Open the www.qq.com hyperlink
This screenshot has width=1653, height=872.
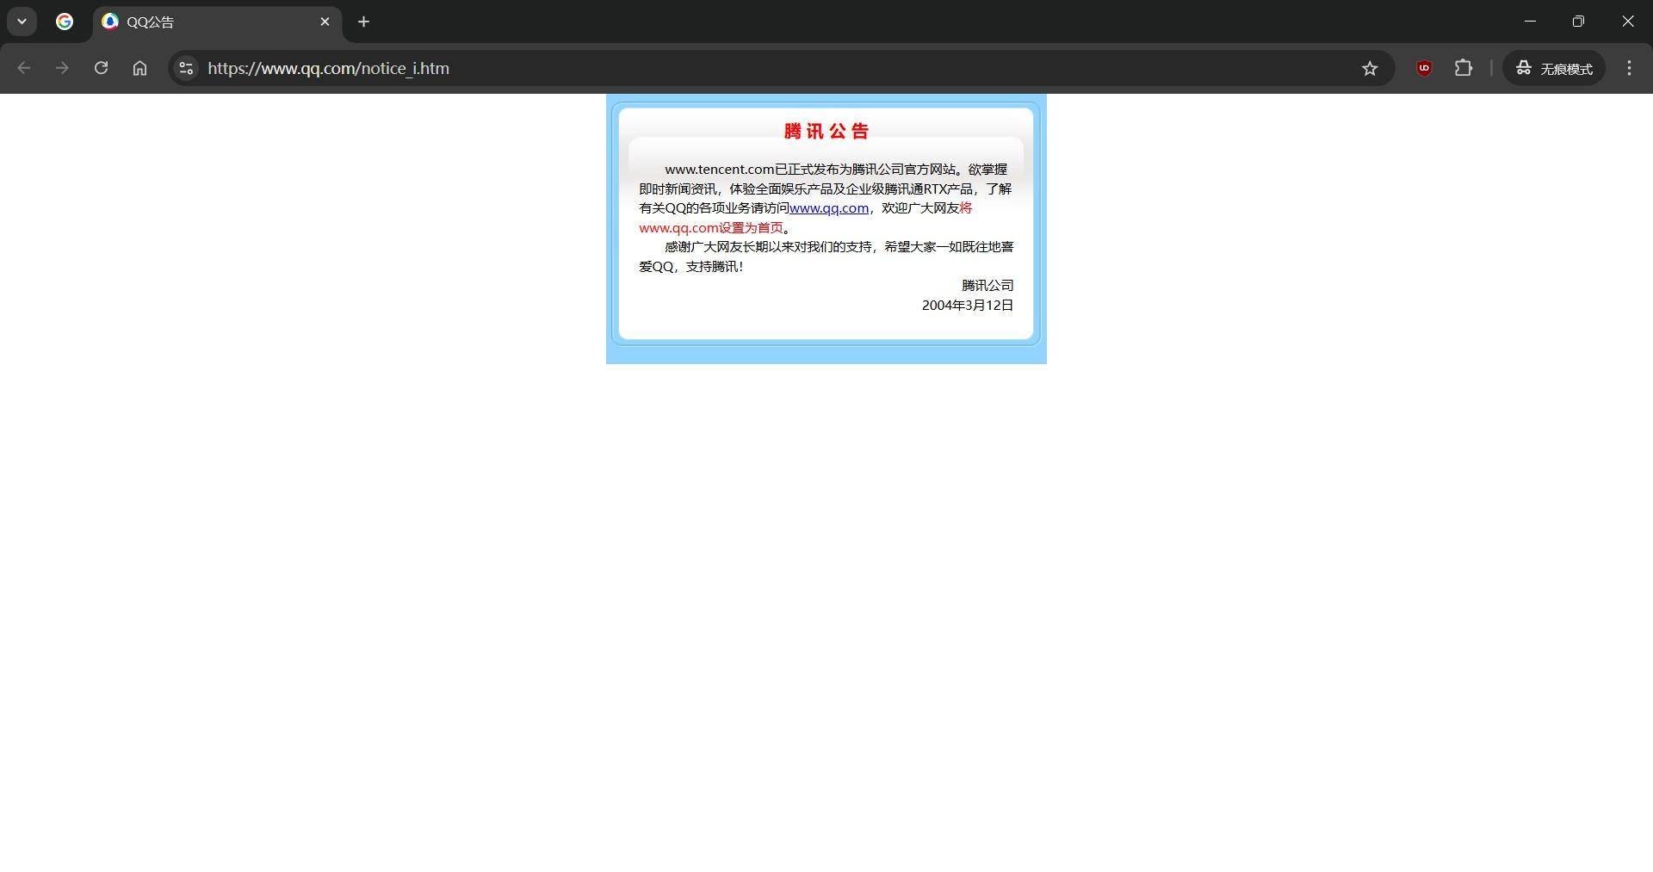[829, 208]
